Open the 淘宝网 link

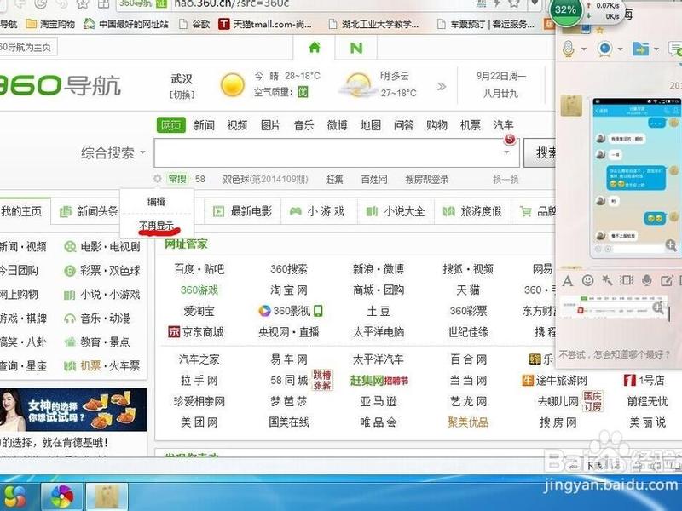[x=289, y=290]
